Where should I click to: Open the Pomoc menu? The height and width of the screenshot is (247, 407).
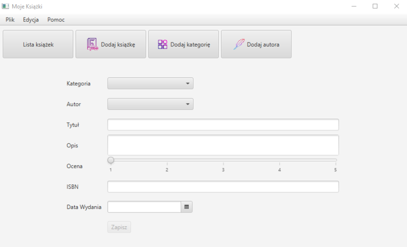(56, 20)
